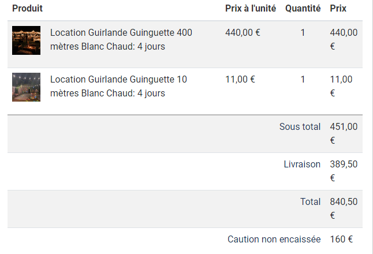Click the Total label
Image resolution: width=373 pixels, height=254 pixels.
(x=310, y=201)
